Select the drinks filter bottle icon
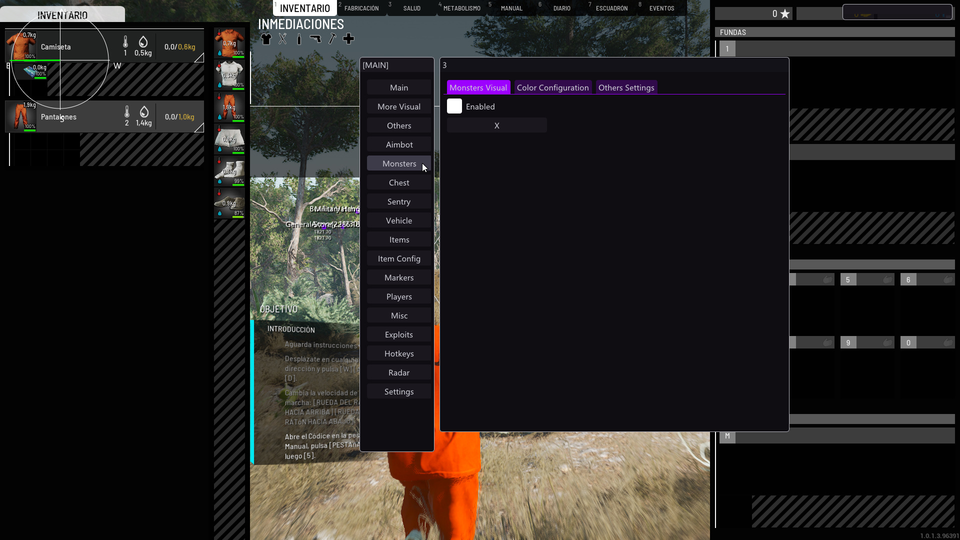The height and width of the screenshot is (540, 960). coord(299,39)
